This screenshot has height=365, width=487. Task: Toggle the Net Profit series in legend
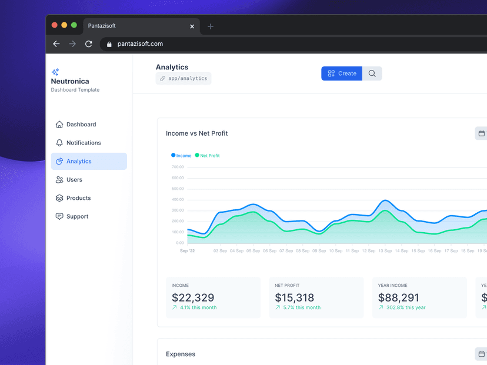pos(207,156)
